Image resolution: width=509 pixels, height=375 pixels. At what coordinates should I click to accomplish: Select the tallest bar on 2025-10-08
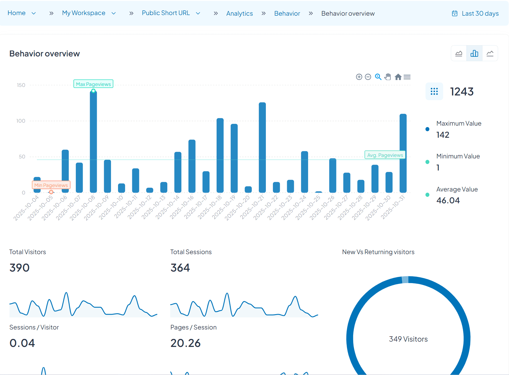pyautogui.click(x=93, y=142)
